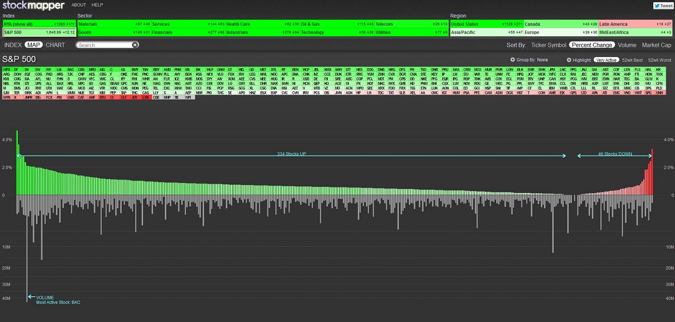This screenshot has height=322, width=675.
Task: Click the '46 Stocks DOWN' label
Action: click(615, 154)
